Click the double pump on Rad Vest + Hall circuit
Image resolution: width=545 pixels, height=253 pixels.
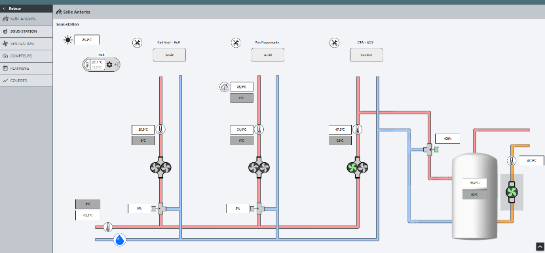(x=160, y=167)
